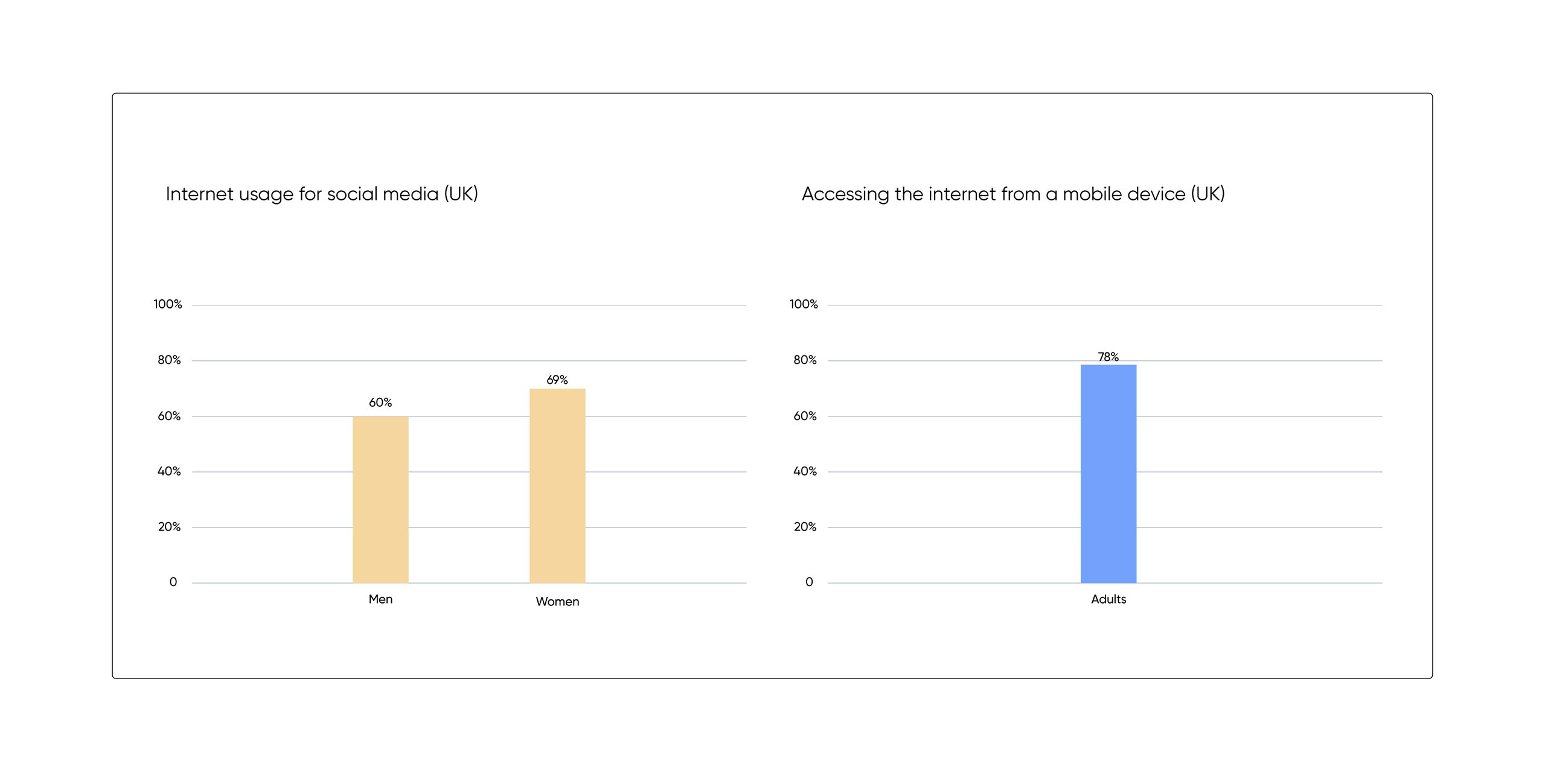Click the 60% axis label in mobile device chart
The height and width of the screenshot is (772, 1545).
click(805, 416)
